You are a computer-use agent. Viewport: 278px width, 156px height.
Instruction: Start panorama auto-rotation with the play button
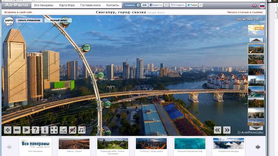click(x=26, y=130)
